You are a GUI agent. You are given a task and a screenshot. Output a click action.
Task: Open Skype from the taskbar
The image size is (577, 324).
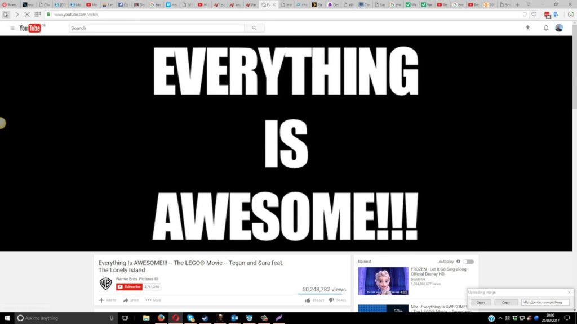(x=190, y=318)
